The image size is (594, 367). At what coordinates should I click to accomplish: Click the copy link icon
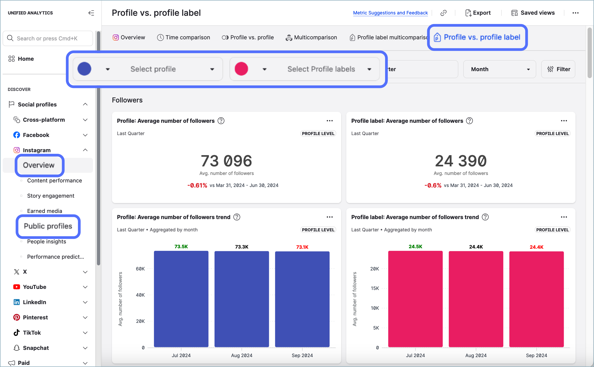point(443,13)
